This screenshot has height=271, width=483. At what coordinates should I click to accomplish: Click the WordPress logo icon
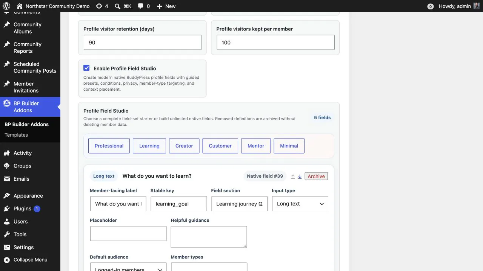pos(6,6)
